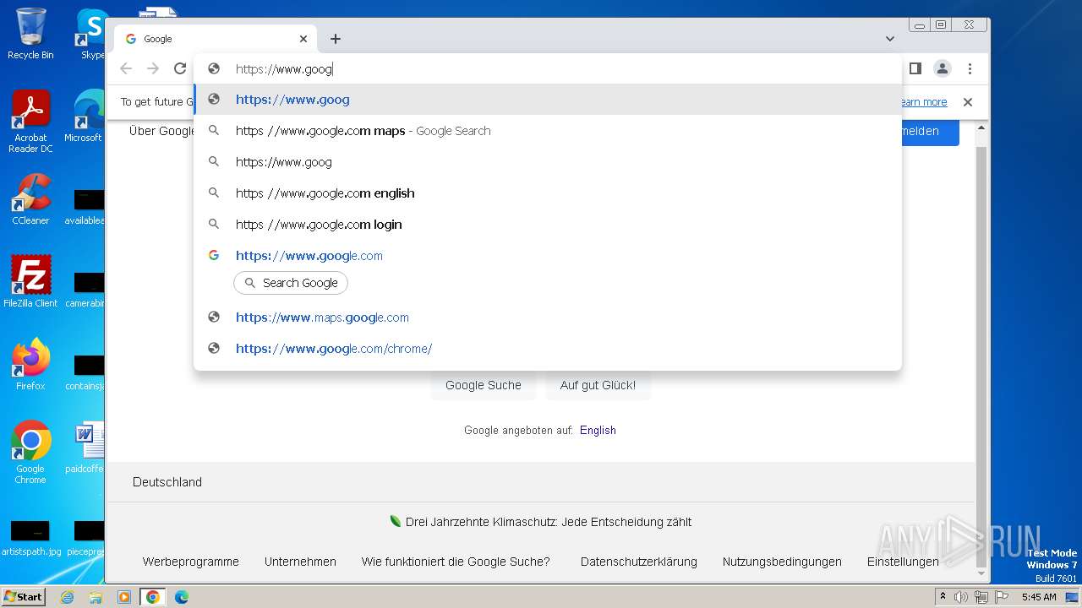Go forward using Chrome's forward arrow
The height and width of the screenshot is (608, 1082).
(153, 68)
